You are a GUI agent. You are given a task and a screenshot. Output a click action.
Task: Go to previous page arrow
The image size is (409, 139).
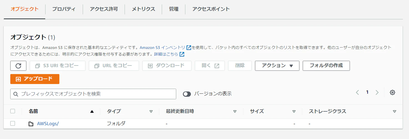pos(357,92)
